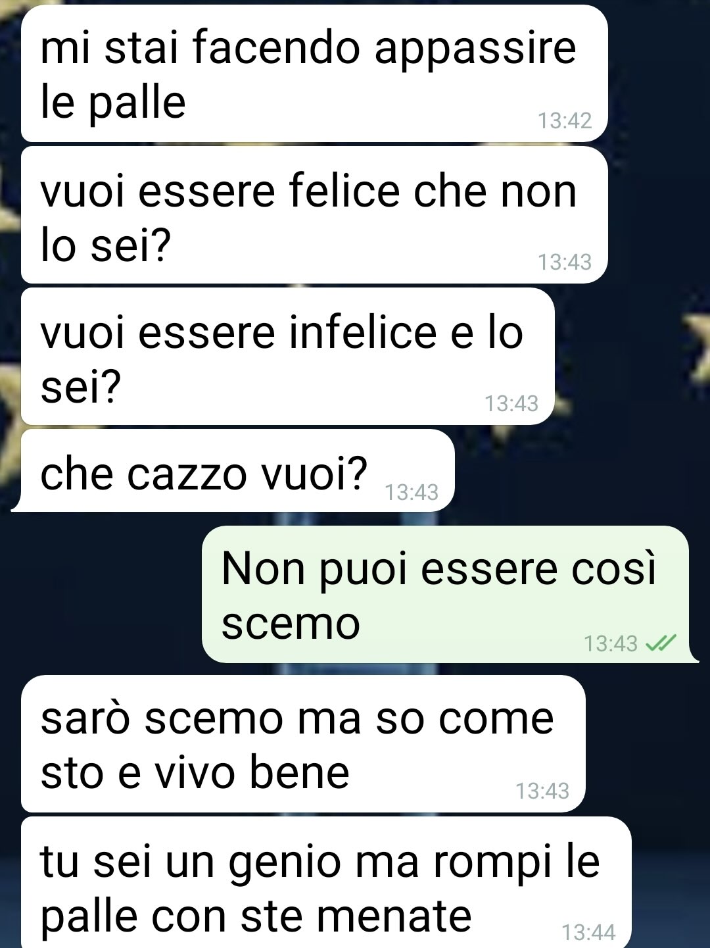Tap message 'sarò scemo ma so come sto'

(303, 744)
